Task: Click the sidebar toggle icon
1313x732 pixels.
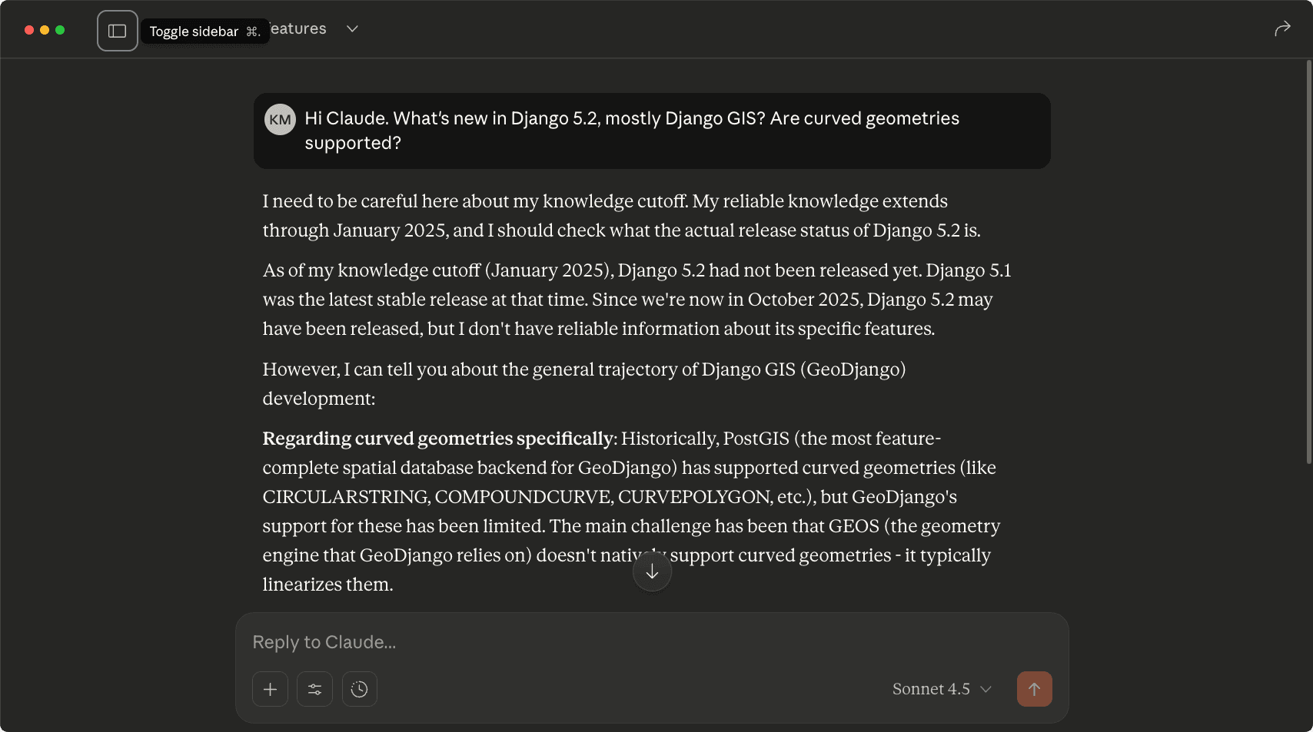Action: [x=117, y=29]
